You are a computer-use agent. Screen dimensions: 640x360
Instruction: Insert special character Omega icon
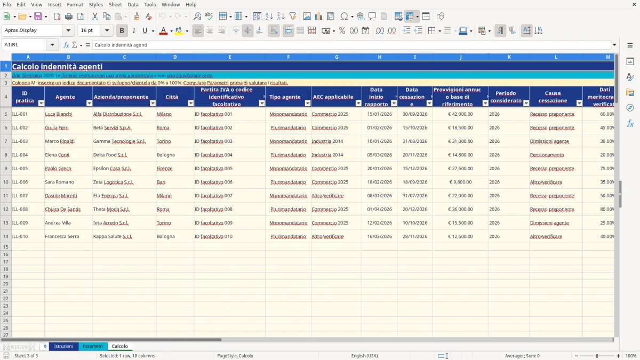tap(344, 17)
